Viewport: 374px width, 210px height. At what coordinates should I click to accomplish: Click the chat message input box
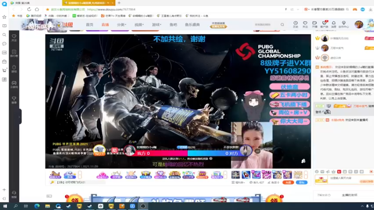[x=344, y=179]
